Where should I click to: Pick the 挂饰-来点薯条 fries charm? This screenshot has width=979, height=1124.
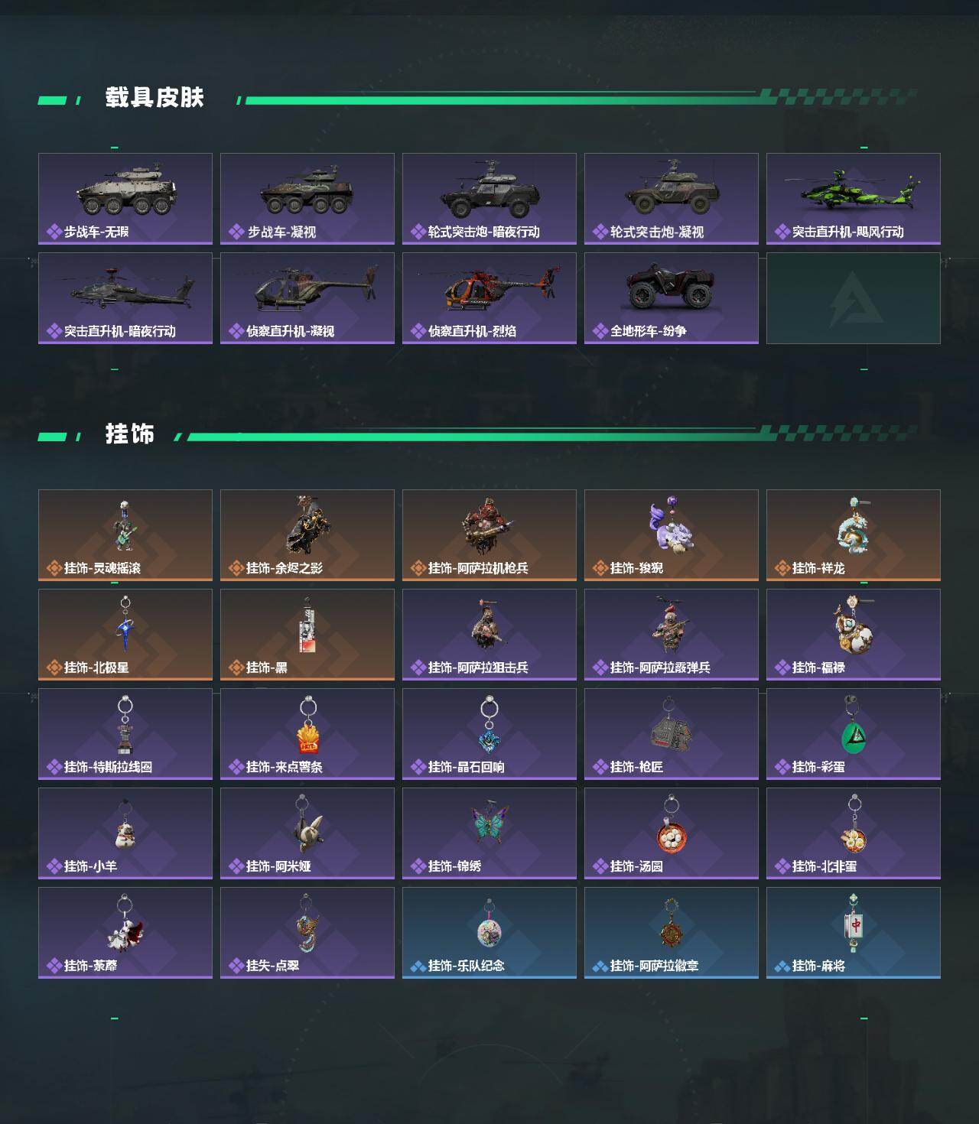tap(307, 734)
